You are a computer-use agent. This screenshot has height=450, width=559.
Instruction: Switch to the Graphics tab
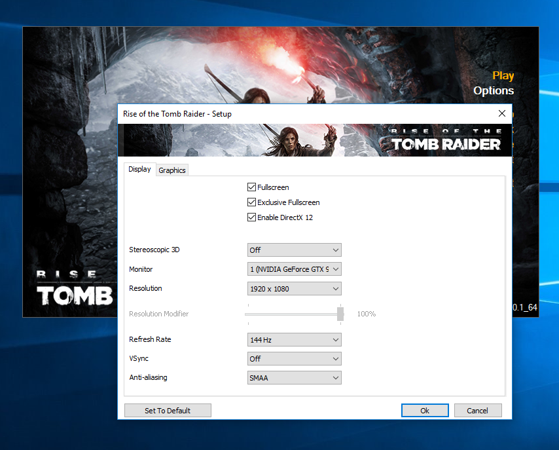click(172, 170)
